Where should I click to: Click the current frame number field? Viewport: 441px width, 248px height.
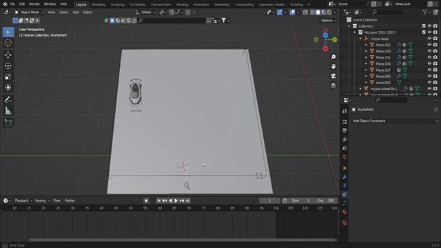tap(269, 200)
